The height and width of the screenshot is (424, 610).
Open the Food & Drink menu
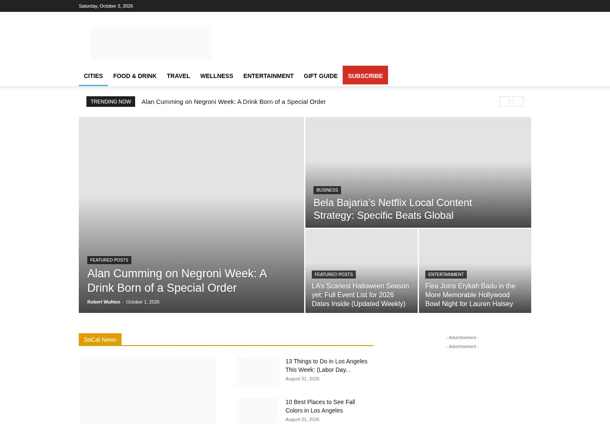click(135, 76)
